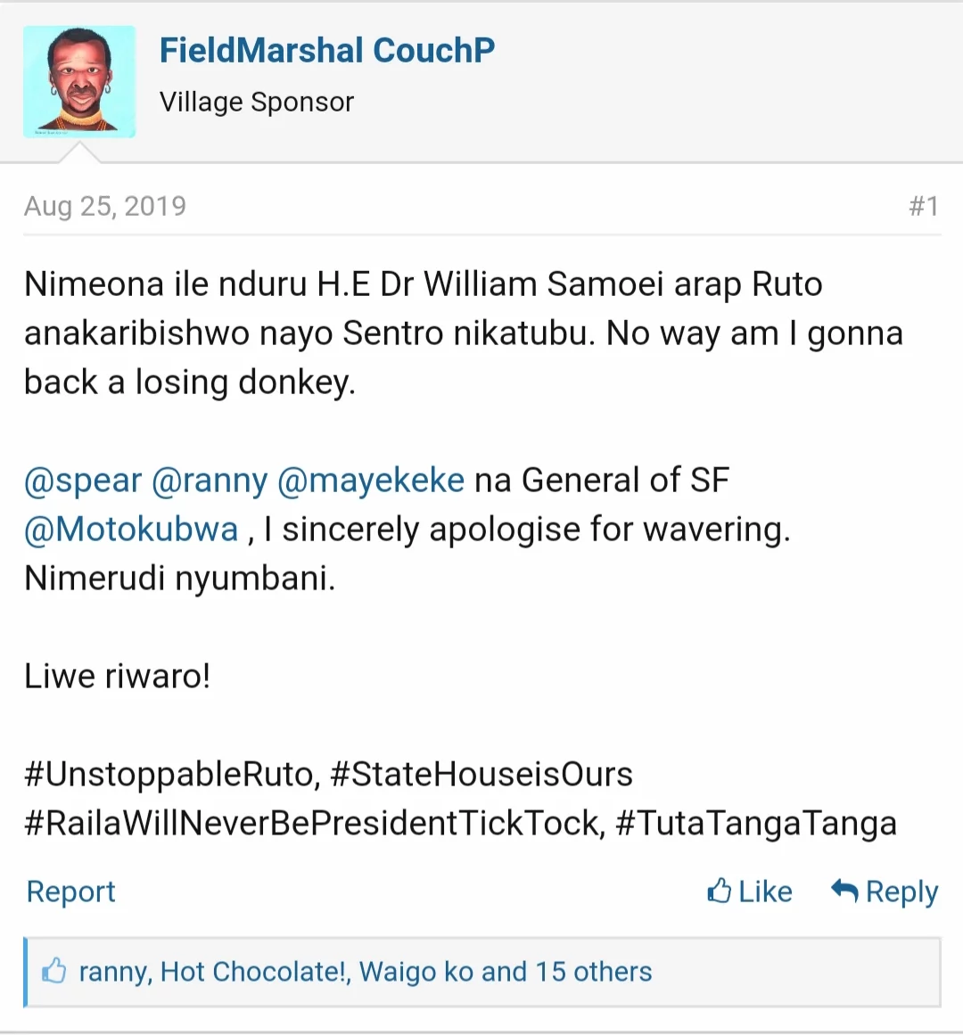Click the #UnstoppableRuto hashtag text
Viewport: 963px width, 1035px height.
172,774
